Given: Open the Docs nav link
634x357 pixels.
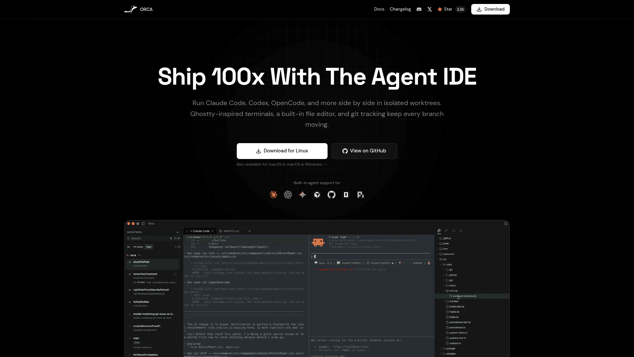Looking at the screenshot, I should click(x=379, y=9).
